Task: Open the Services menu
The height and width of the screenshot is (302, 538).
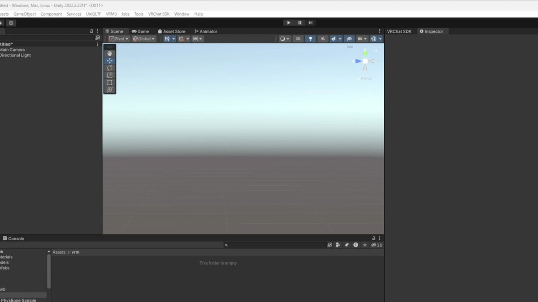Action: coord(74,14)
